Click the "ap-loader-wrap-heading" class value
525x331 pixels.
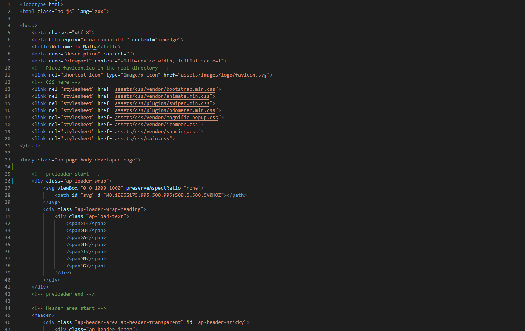click(109, 209)
